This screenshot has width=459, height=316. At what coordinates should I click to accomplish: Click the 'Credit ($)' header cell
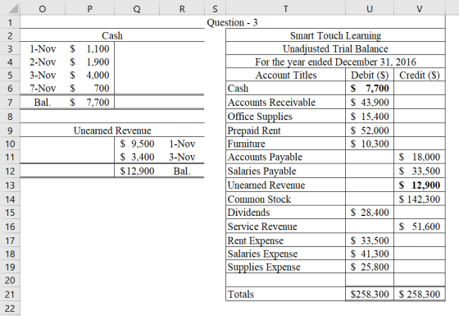pyautogui.click(x=420, y=75)
